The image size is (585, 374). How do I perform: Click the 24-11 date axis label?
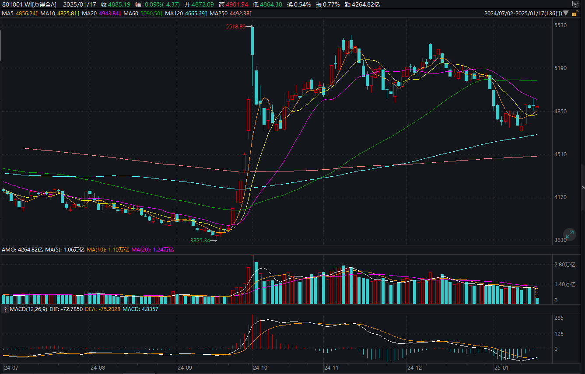point(331,368)
